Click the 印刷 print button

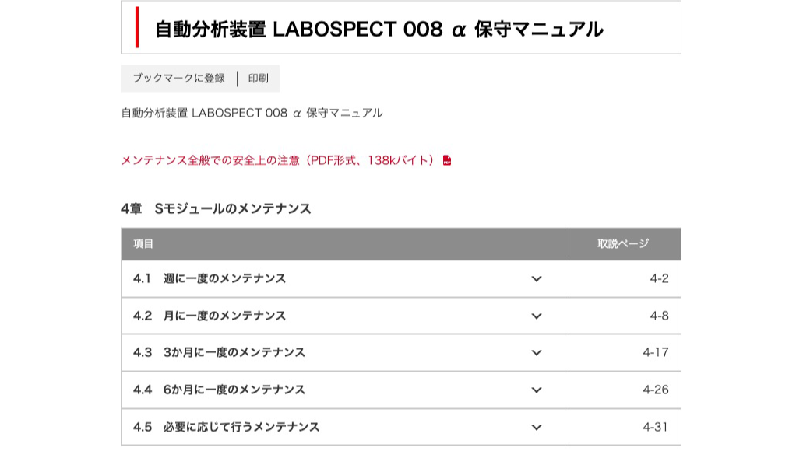tap(258, 79)
